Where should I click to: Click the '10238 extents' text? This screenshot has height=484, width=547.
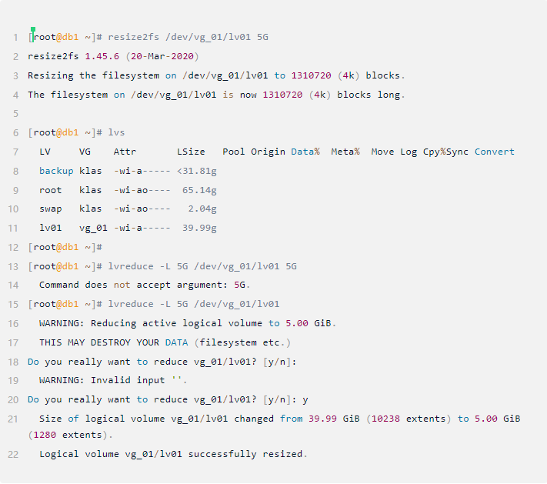tap(407, 419)
